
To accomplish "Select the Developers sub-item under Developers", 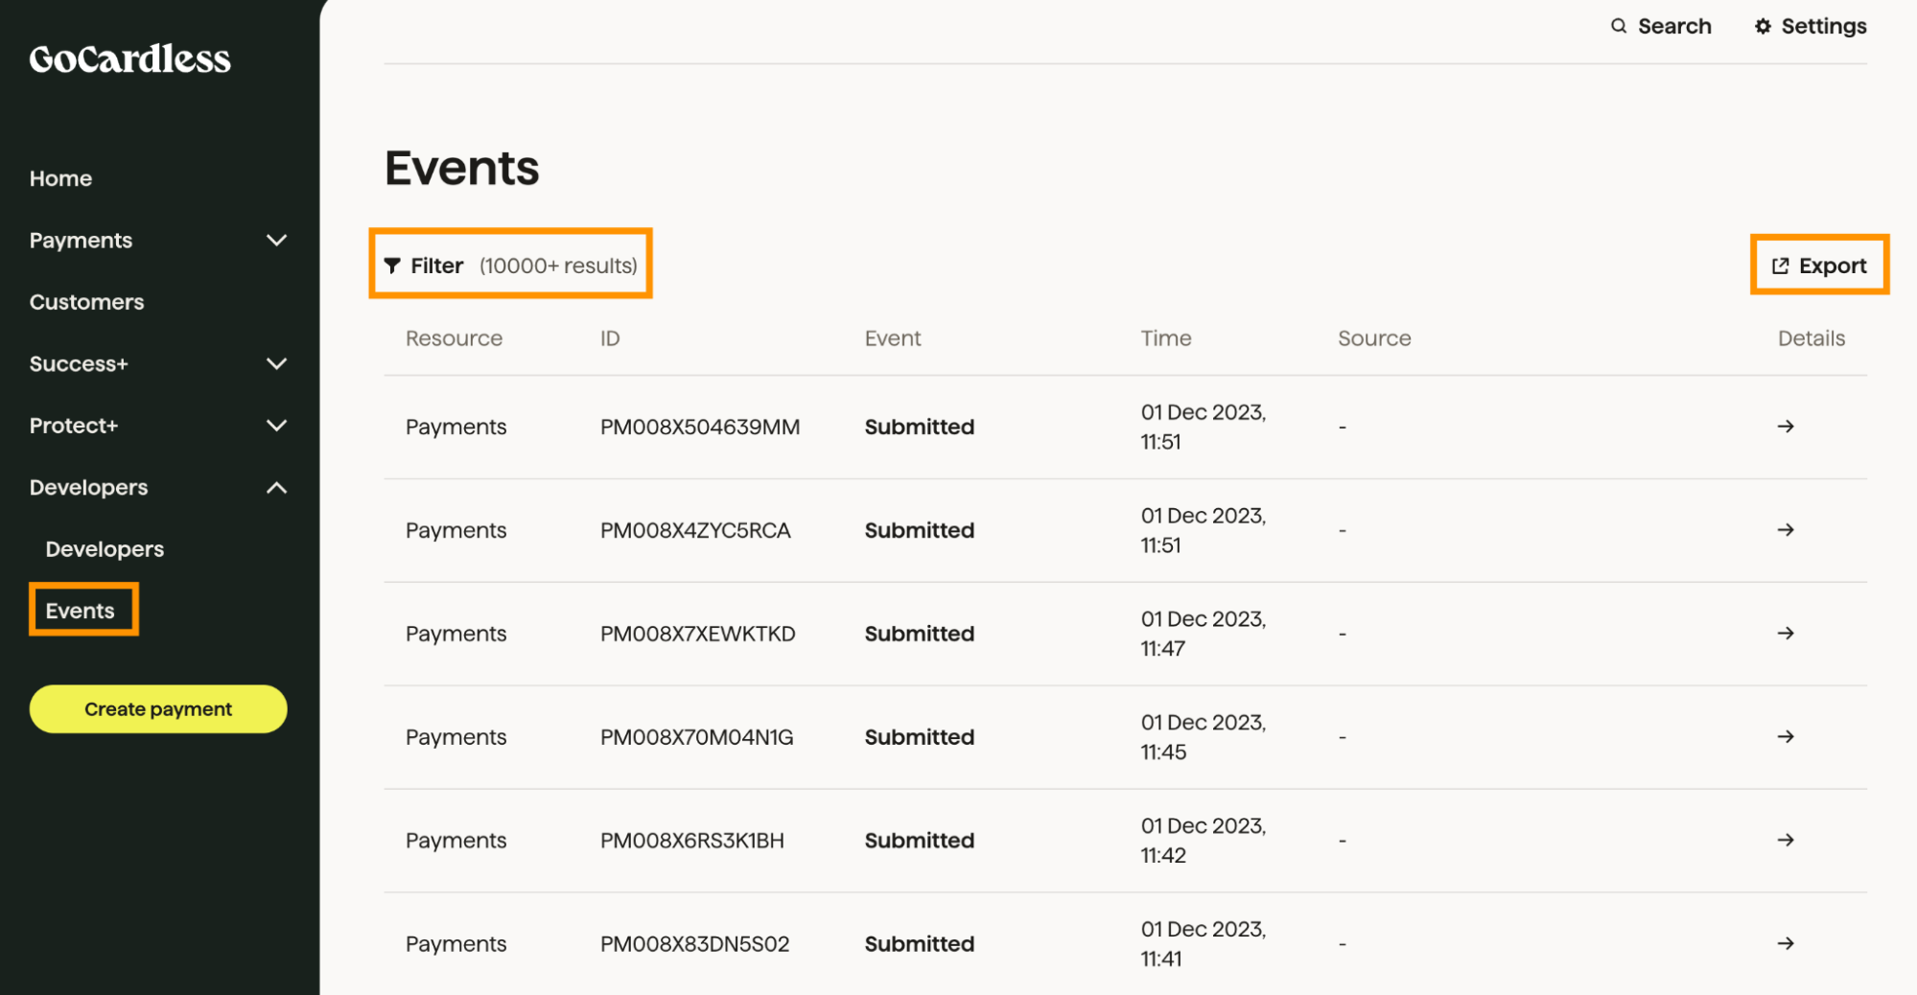I will (105, 549).
